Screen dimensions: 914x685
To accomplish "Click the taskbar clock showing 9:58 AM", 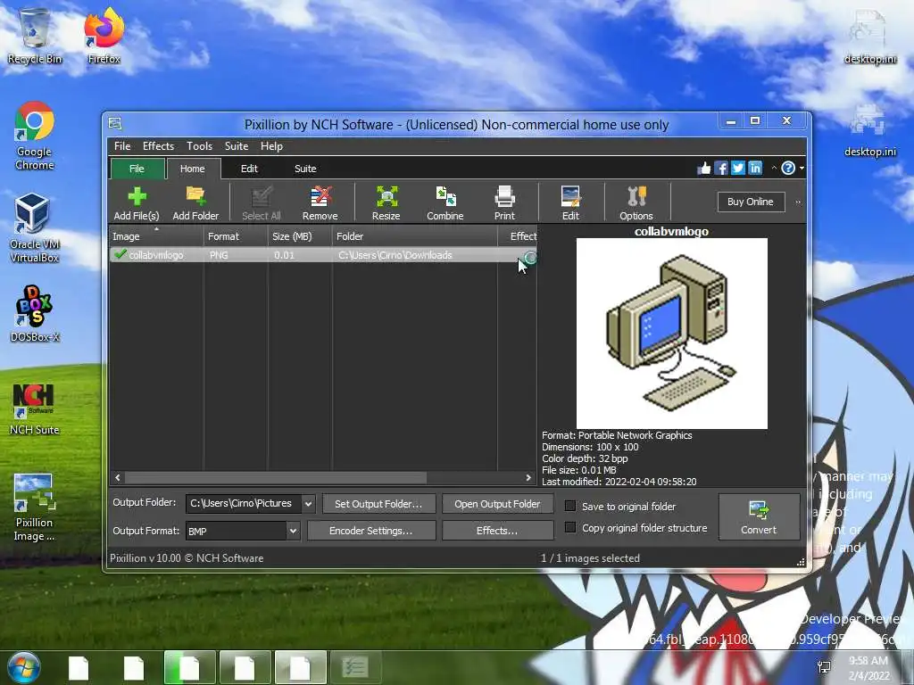I will [x=868, y=667].
